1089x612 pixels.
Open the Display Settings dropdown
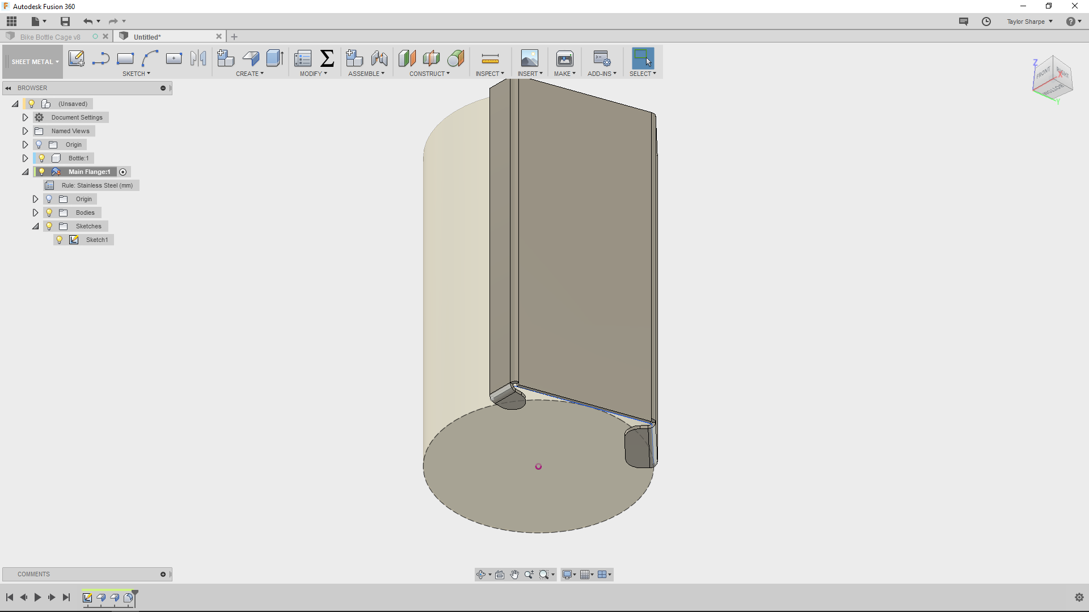coord(569,575)
